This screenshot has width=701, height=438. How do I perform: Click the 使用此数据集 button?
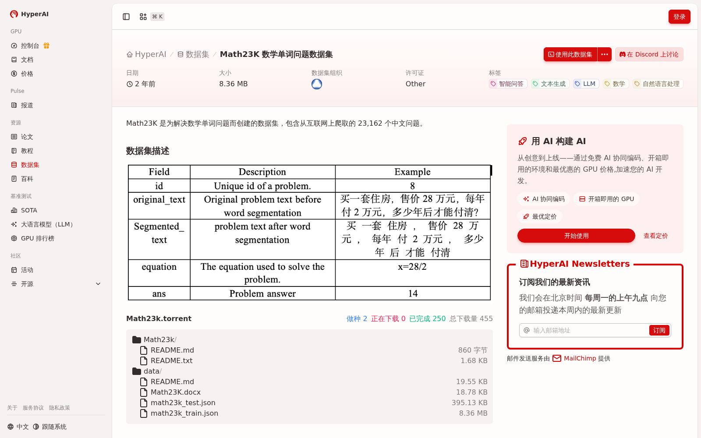click(570, 54)
